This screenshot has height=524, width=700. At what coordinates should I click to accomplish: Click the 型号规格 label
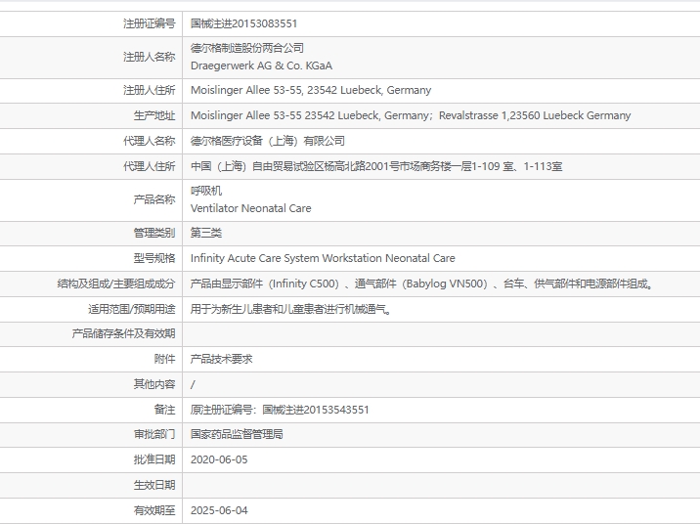pos(154,258)
